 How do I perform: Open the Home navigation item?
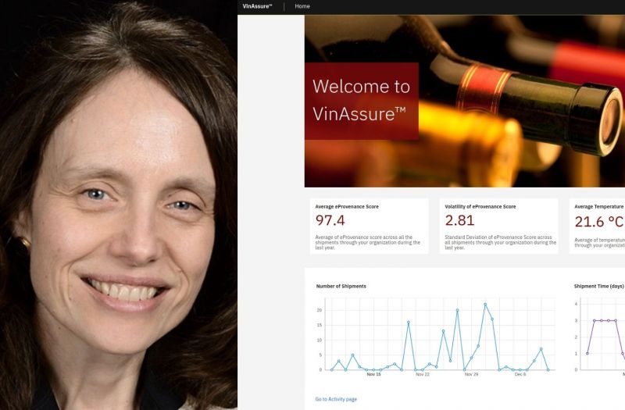[302, 6]
